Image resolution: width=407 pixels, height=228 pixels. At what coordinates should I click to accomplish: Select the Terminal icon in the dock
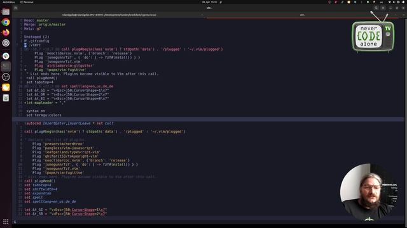6,66
